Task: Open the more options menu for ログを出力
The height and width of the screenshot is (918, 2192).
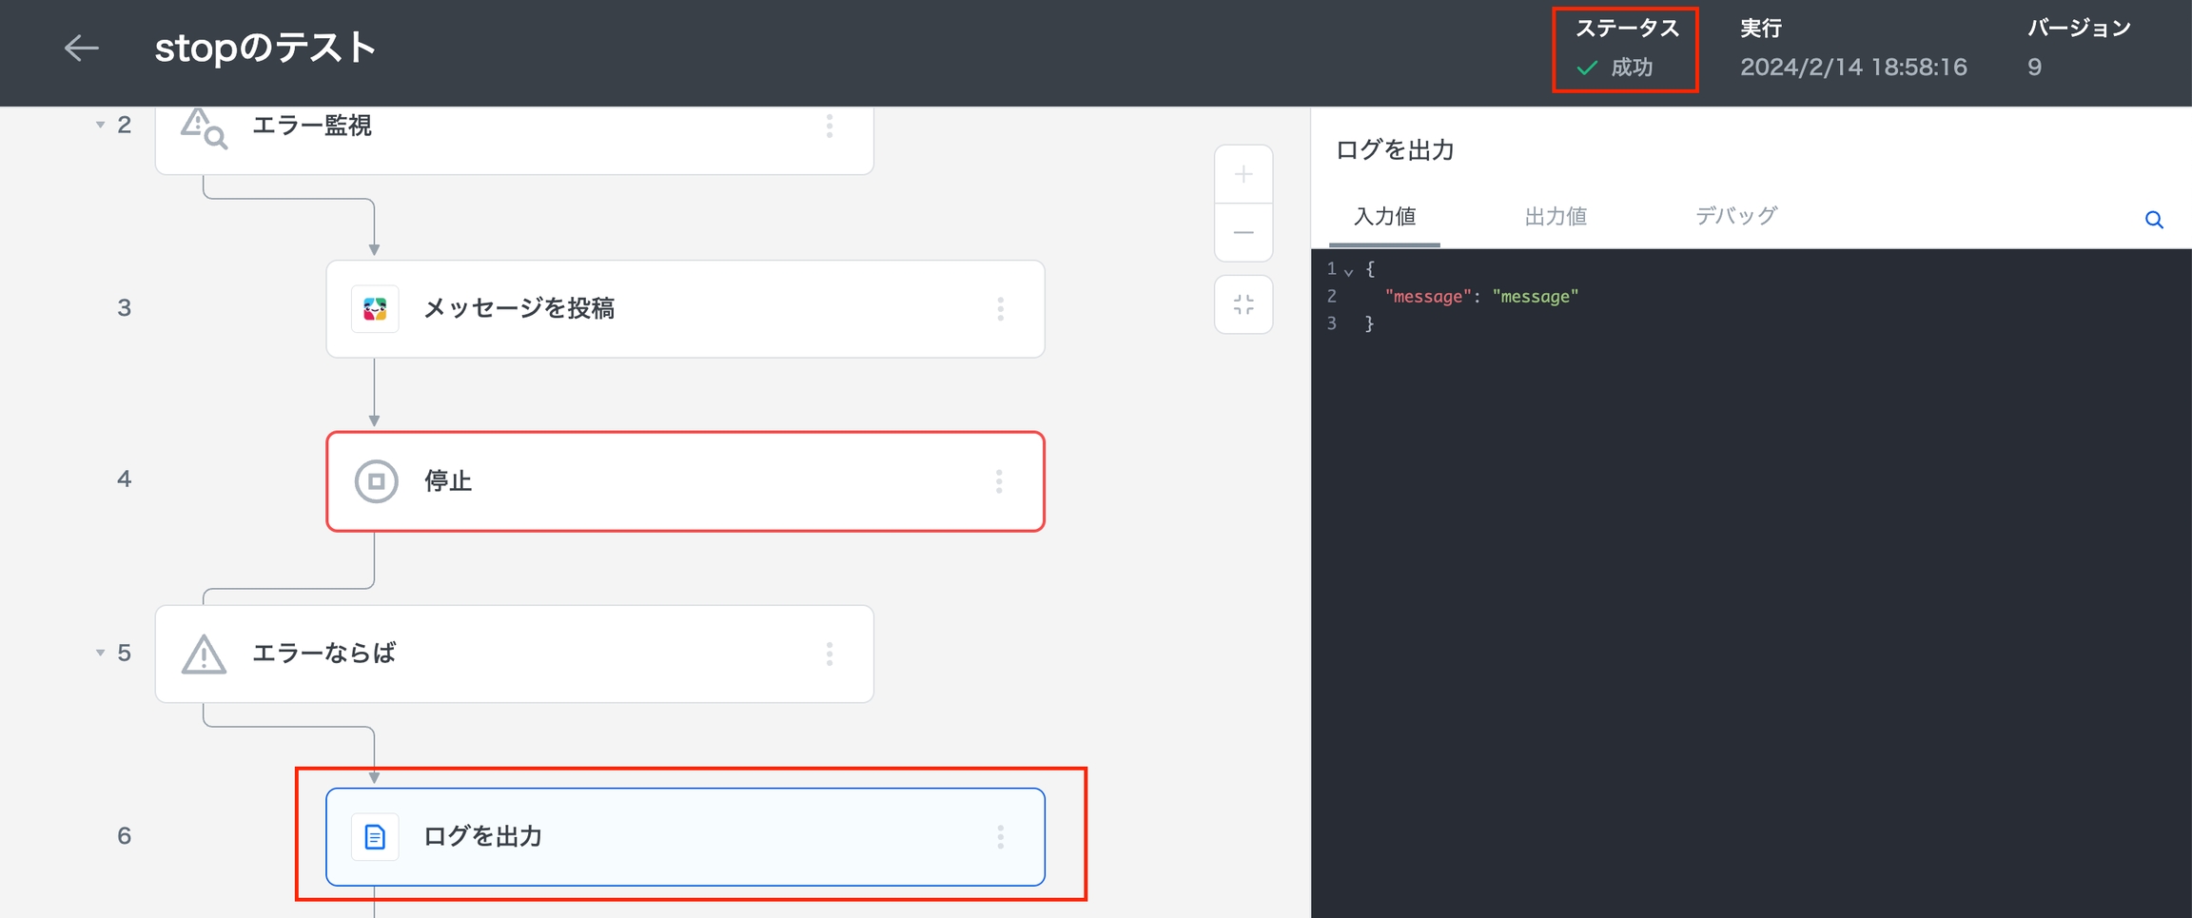Action: pyautogui.click(x=1000, y=837)
